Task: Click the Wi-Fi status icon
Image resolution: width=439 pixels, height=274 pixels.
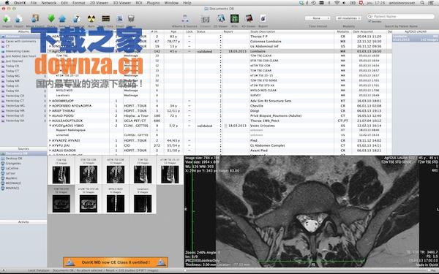Action: (x=337, y=3)
